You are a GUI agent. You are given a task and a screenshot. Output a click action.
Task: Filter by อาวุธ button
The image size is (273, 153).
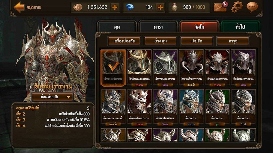click(x=233, y=41)
